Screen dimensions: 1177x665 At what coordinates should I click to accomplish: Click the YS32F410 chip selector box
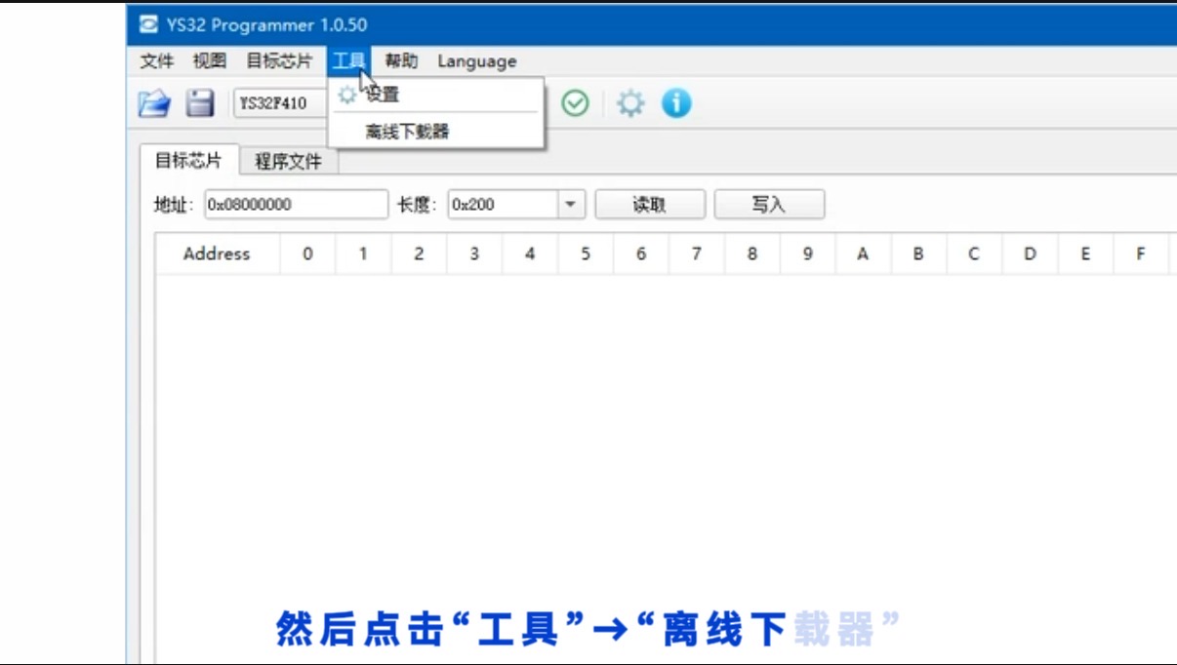tap(282, 103)
